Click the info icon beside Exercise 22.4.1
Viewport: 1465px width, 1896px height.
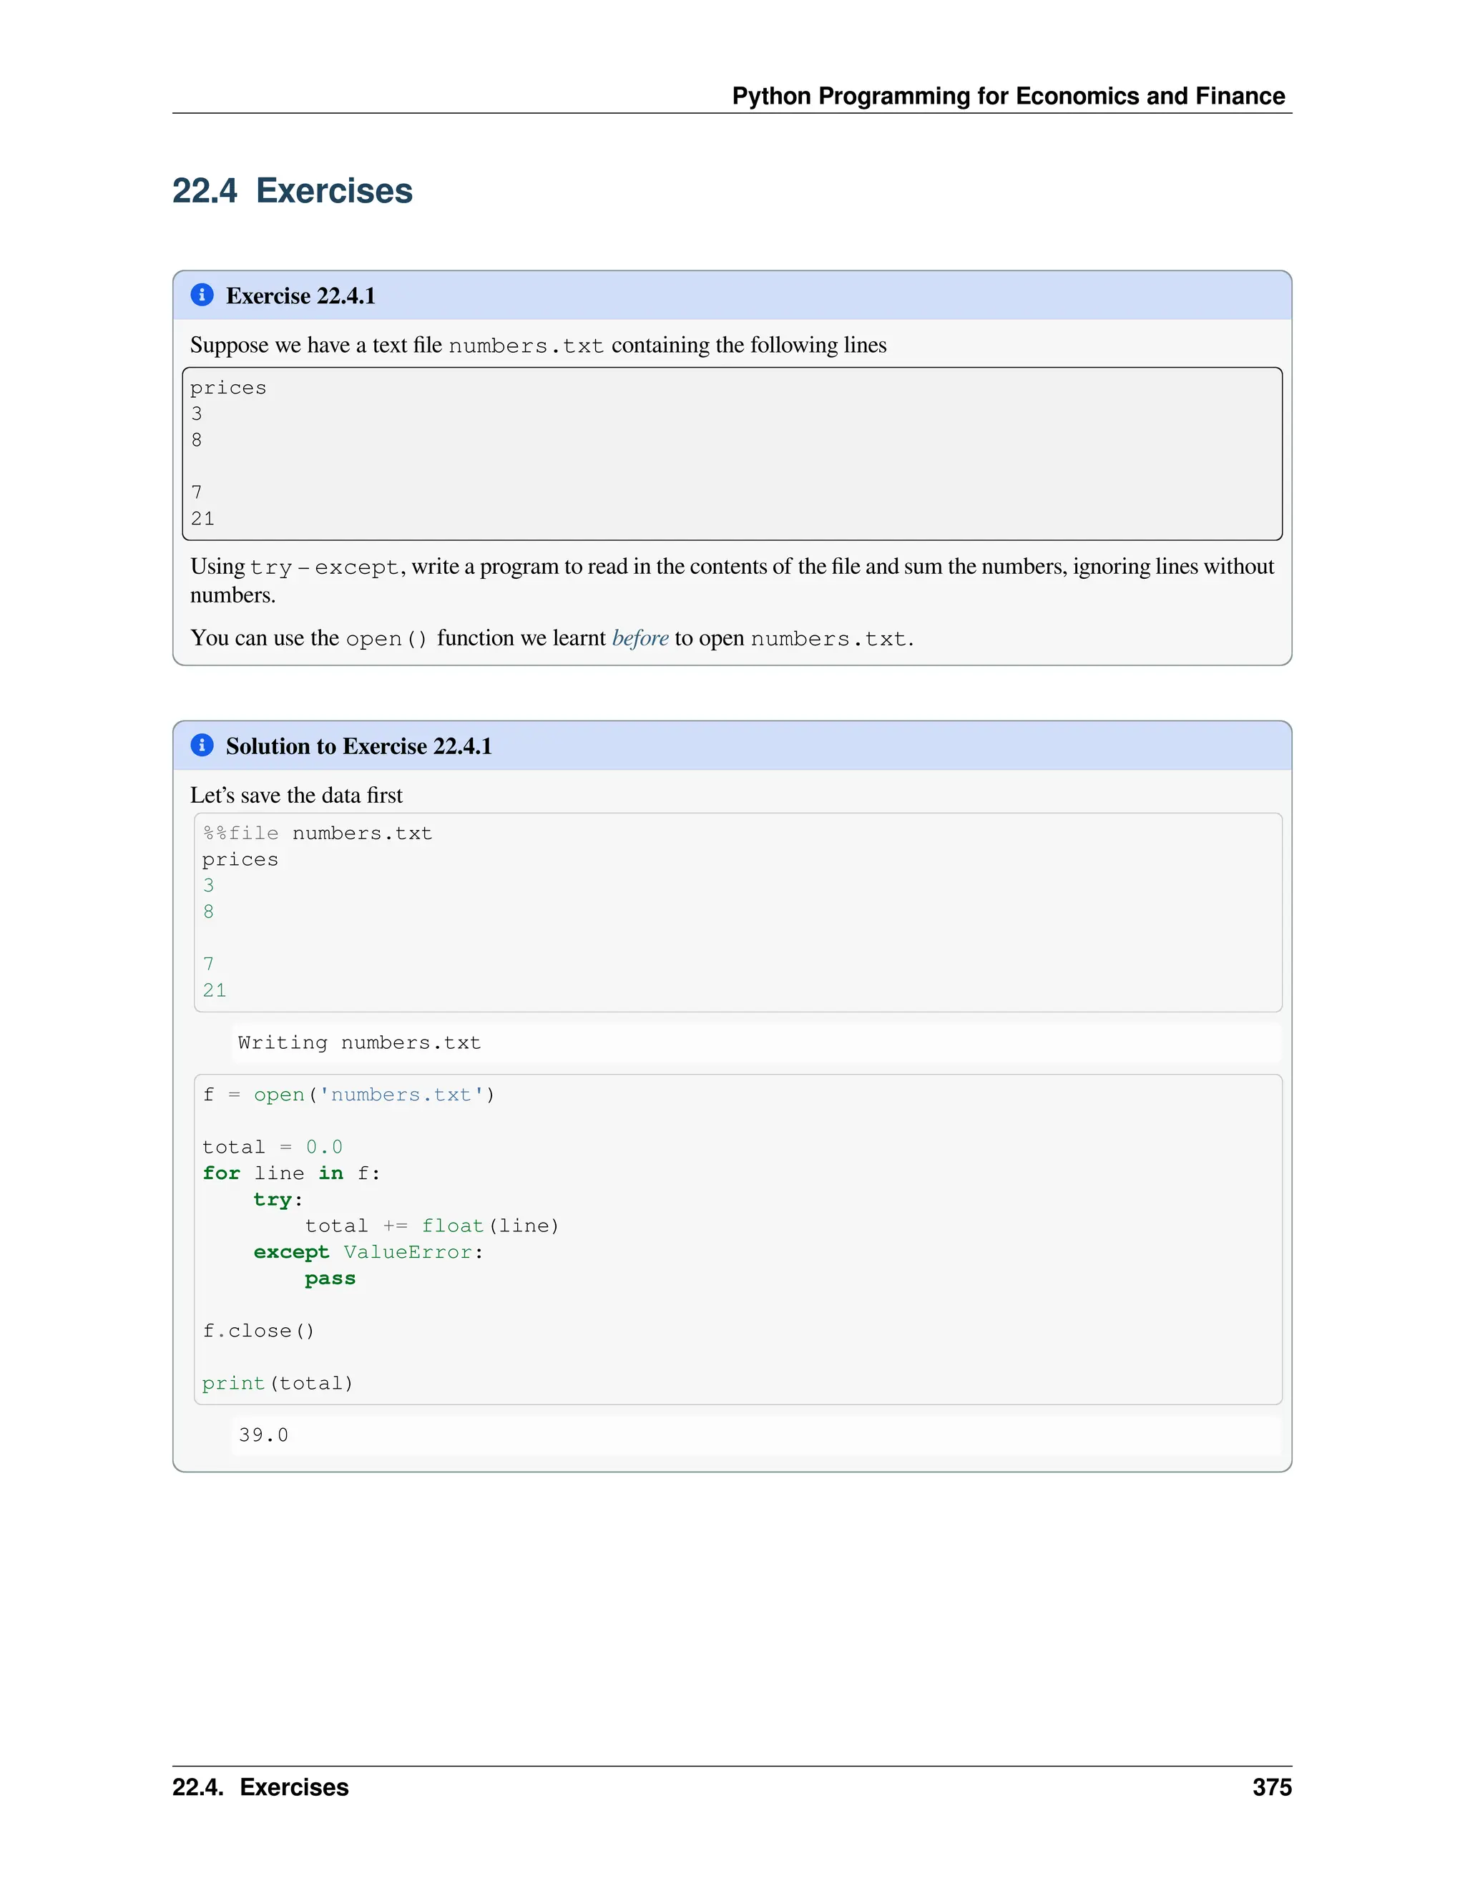click(x=201, y=295)
